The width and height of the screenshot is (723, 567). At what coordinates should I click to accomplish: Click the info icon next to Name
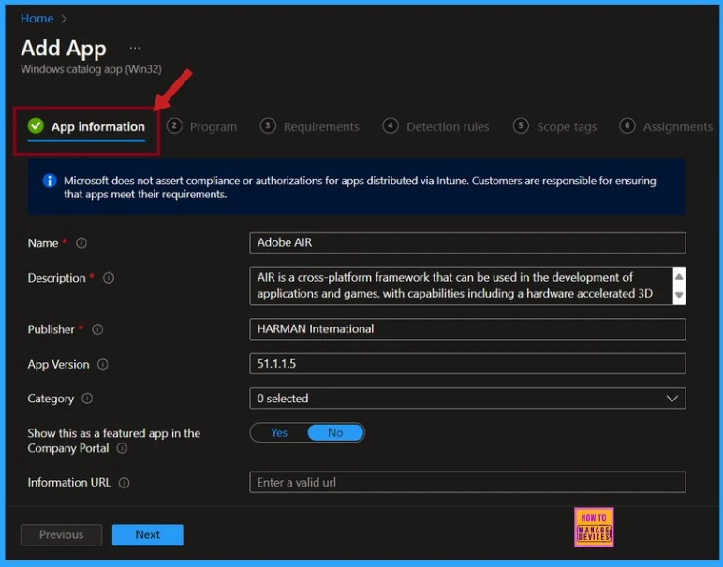pos(81,242)
